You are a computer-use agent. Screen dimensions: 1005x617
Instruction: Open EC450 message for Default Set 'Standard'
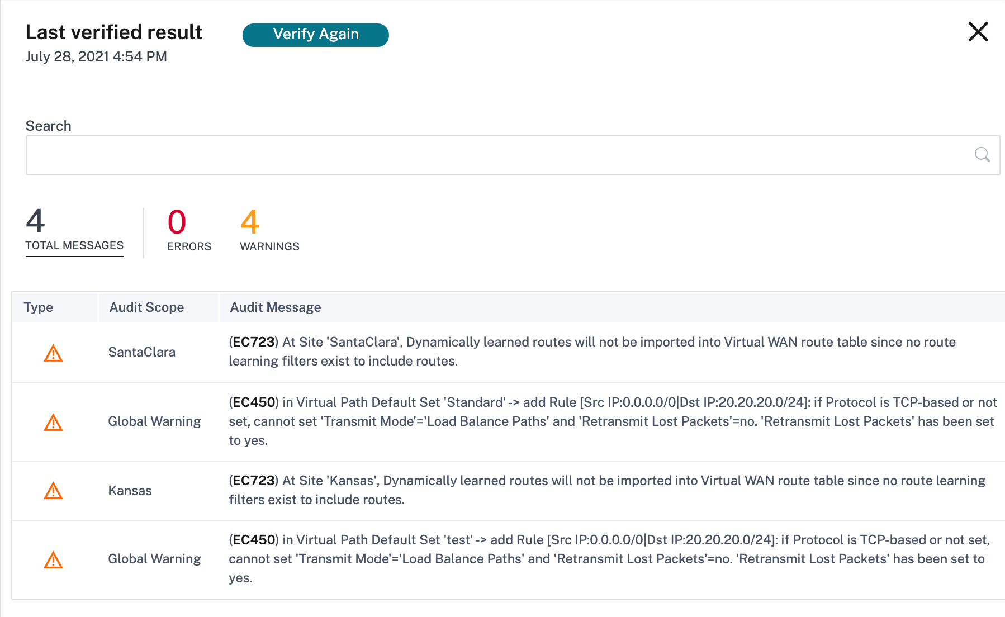[613, 421]
